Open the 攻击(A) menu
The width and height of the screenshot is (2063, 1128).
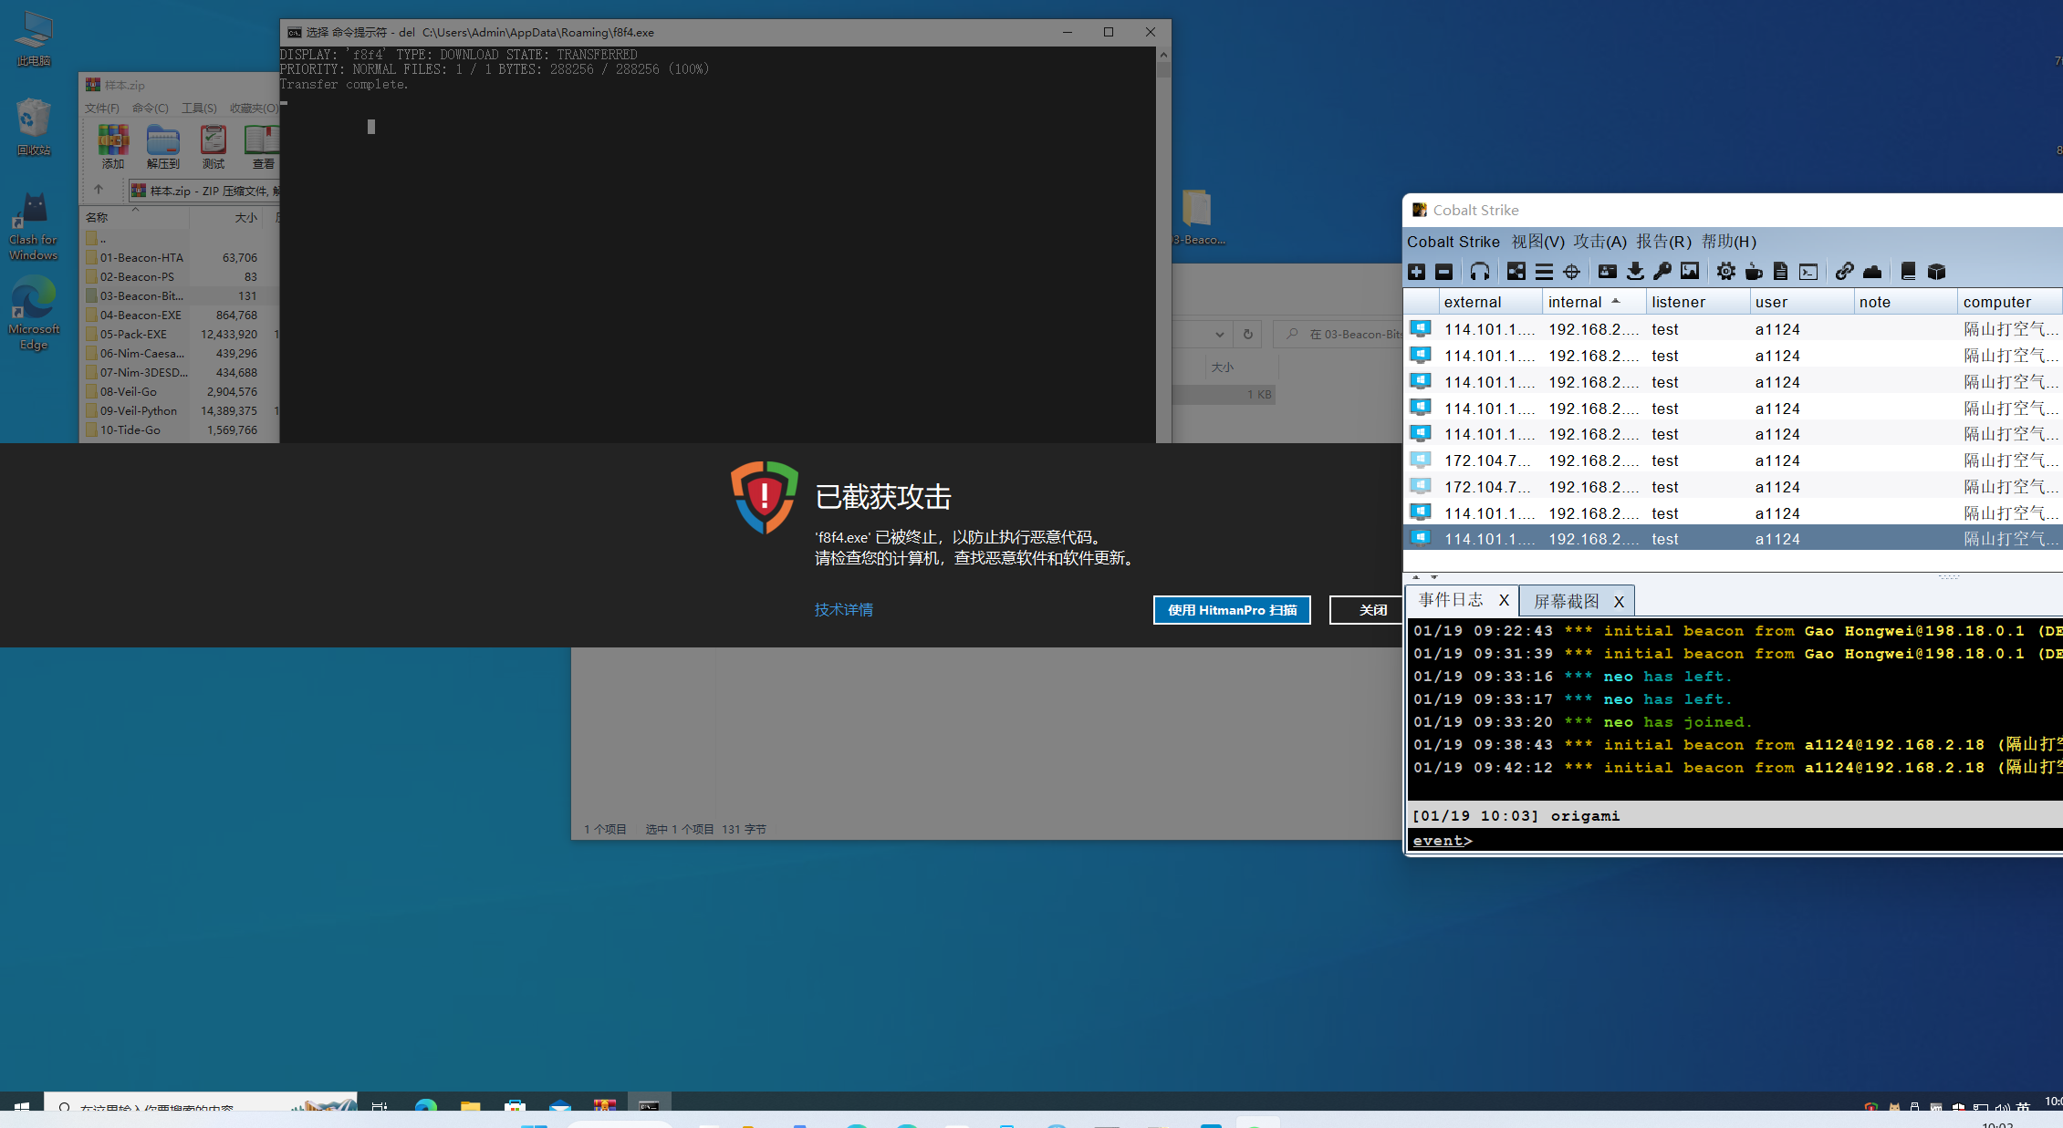click(x=1599, y=242)
